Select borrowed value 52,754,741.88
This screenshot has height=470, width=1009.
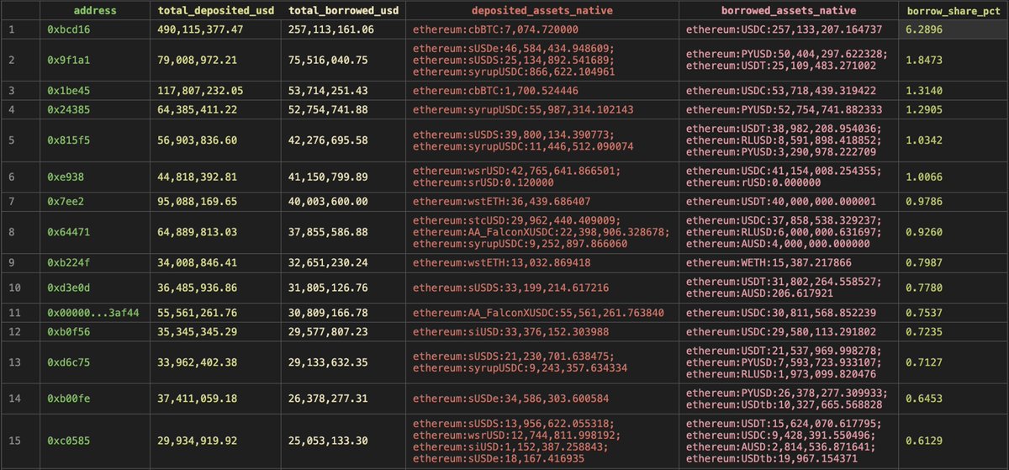328,109
